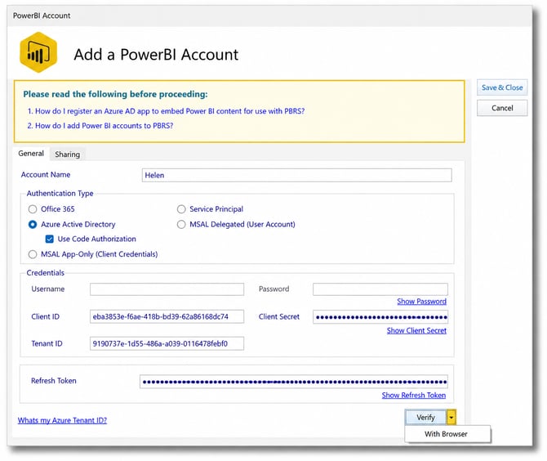Click the Refresh Token masked field

(294, 382)
